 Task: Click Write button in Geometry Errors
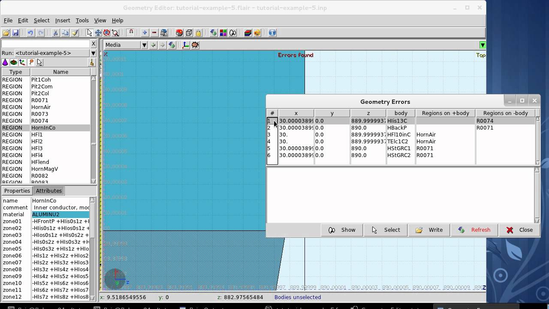tap(429, 230)
